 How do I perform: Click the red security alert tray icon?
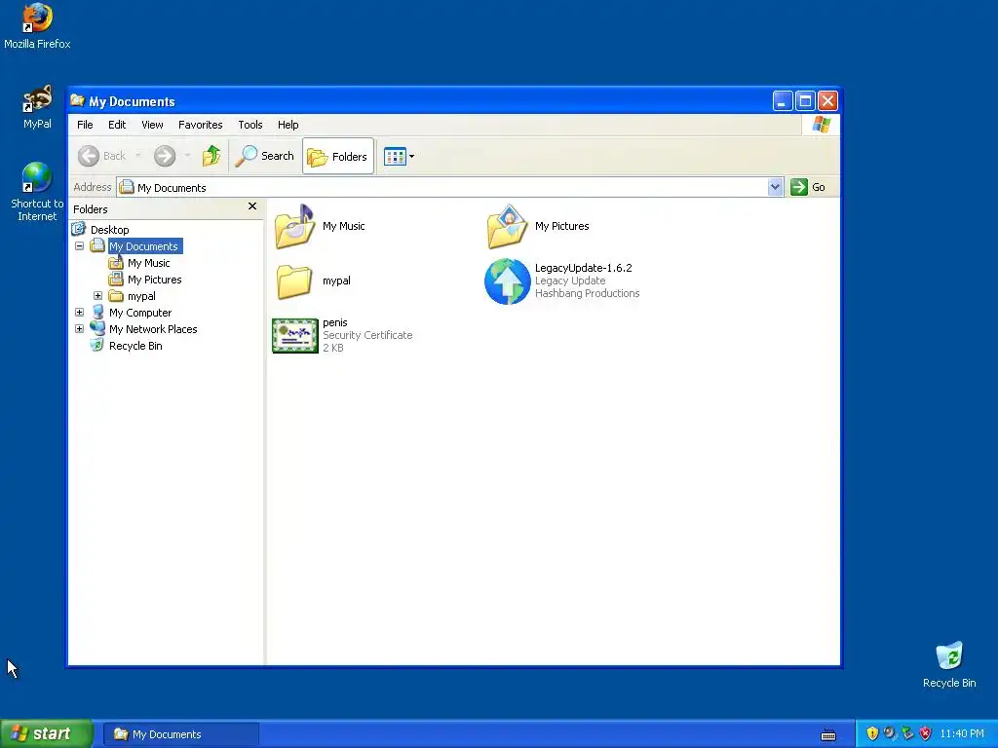(x=926, y=733)
